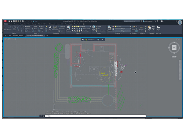Image resolution: width=183 pixels, height=137 pixels.
Task: Click the Rotate tool
Action: (x=34, y=26)
